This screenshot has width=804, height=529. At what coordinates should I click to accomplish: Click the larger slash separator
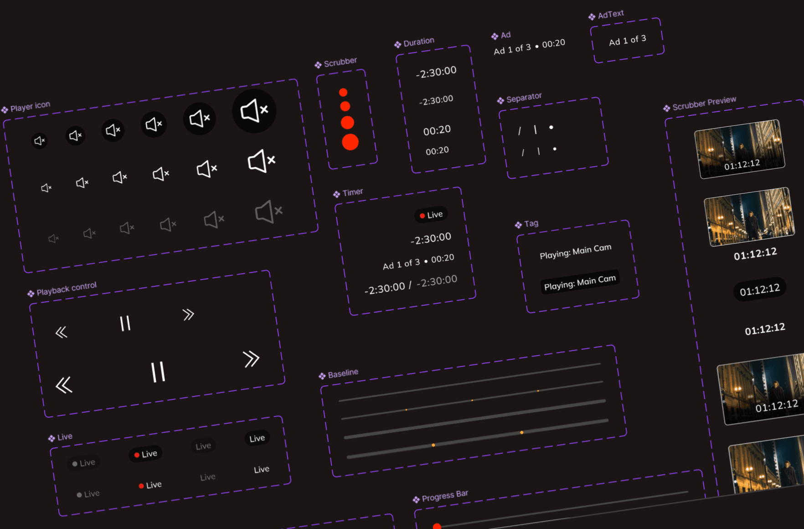519,131
